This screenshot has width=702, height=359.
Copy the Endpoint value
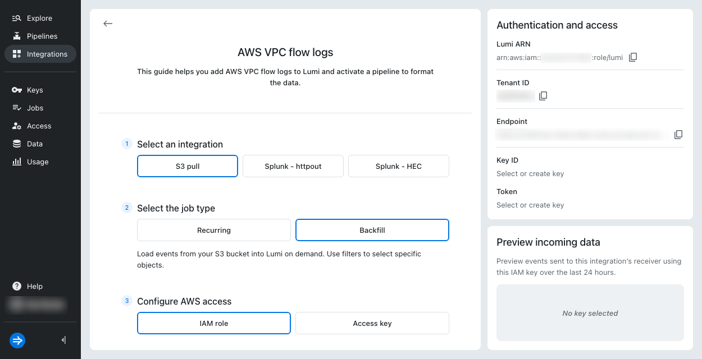click(678, 135)
